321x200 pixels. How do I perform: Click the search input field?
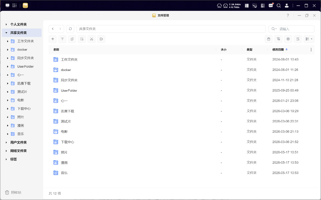pyautogui.click(x=291, y=29)
